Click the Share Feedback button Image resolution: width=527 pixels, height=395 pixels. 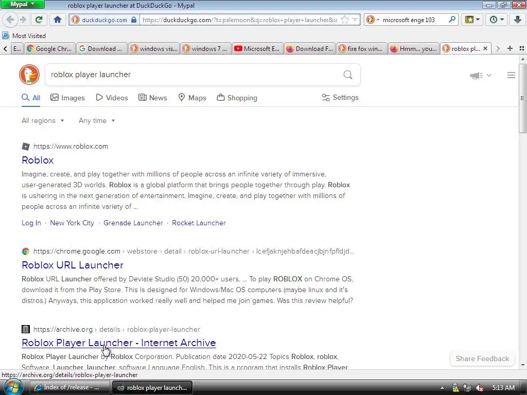pos(482,358)
